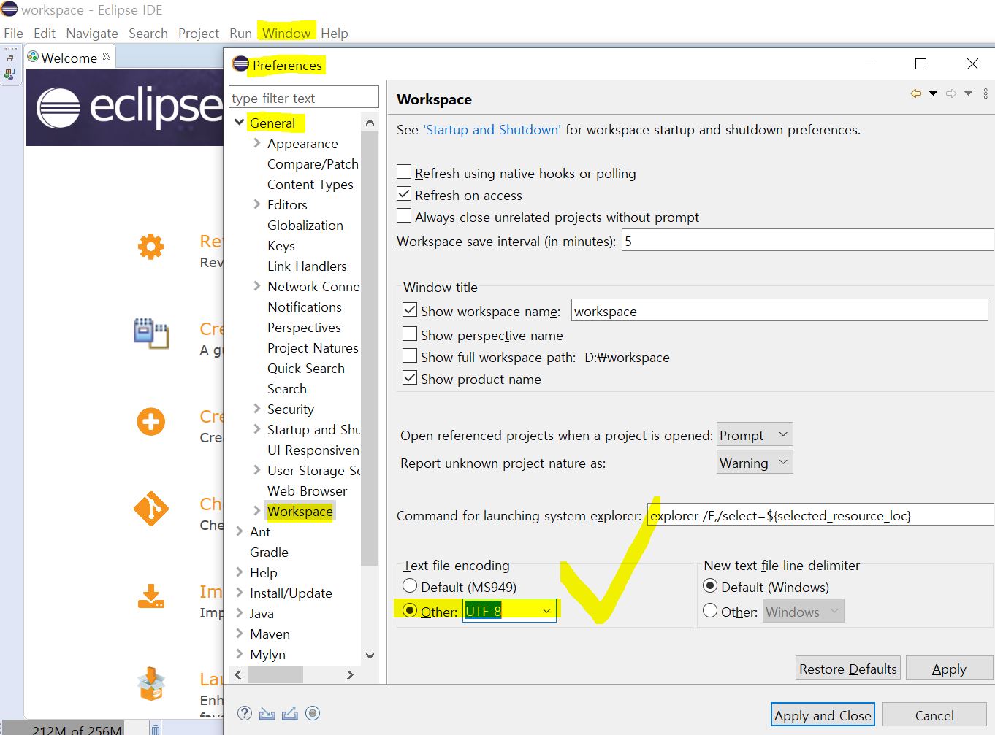995x735 pixels.
Task: Expand the Appearance tree node
Action: pyautogui.click(x=257, y=143)
